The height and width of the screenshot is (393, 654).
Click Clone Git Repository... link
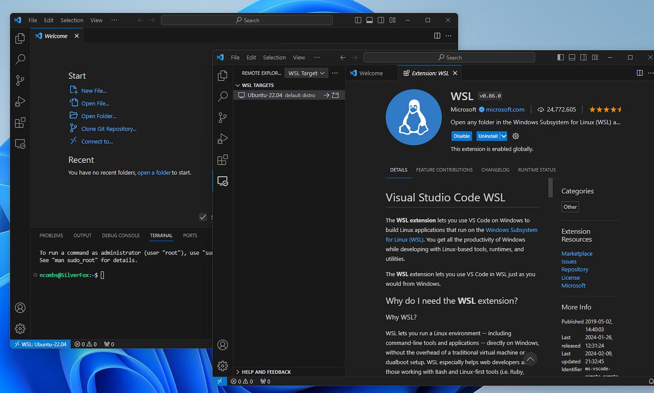pos(109,129)
